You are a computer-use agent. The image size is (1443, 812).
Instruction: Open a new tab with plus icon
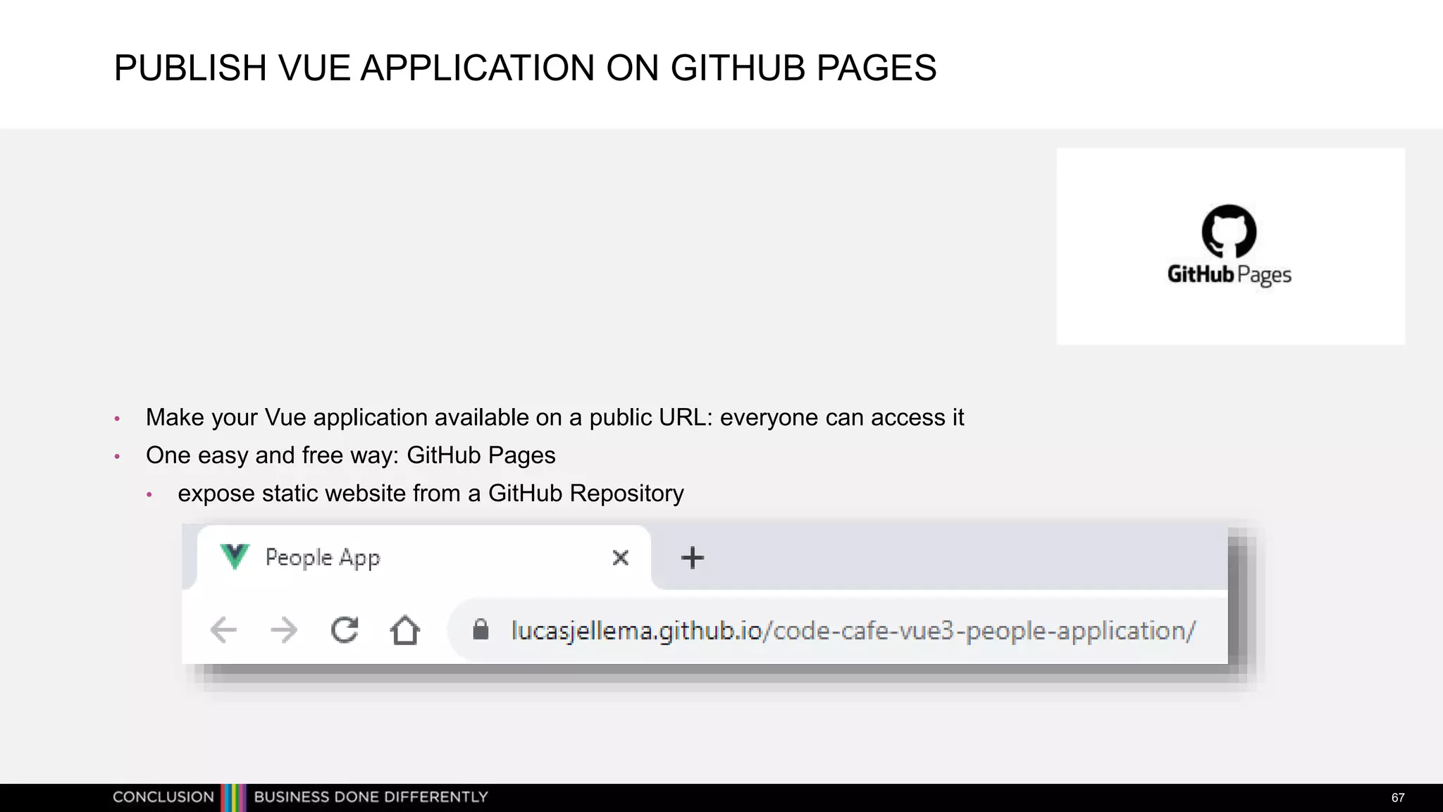(693, 558)
